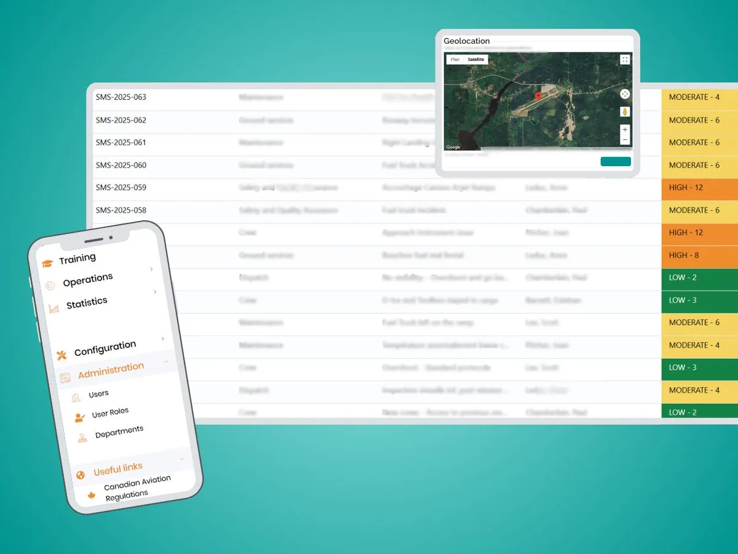The width and height of the screenshot is (738, 554).
Task: Zoom in on the map with plus button
Action: (625, 130)
